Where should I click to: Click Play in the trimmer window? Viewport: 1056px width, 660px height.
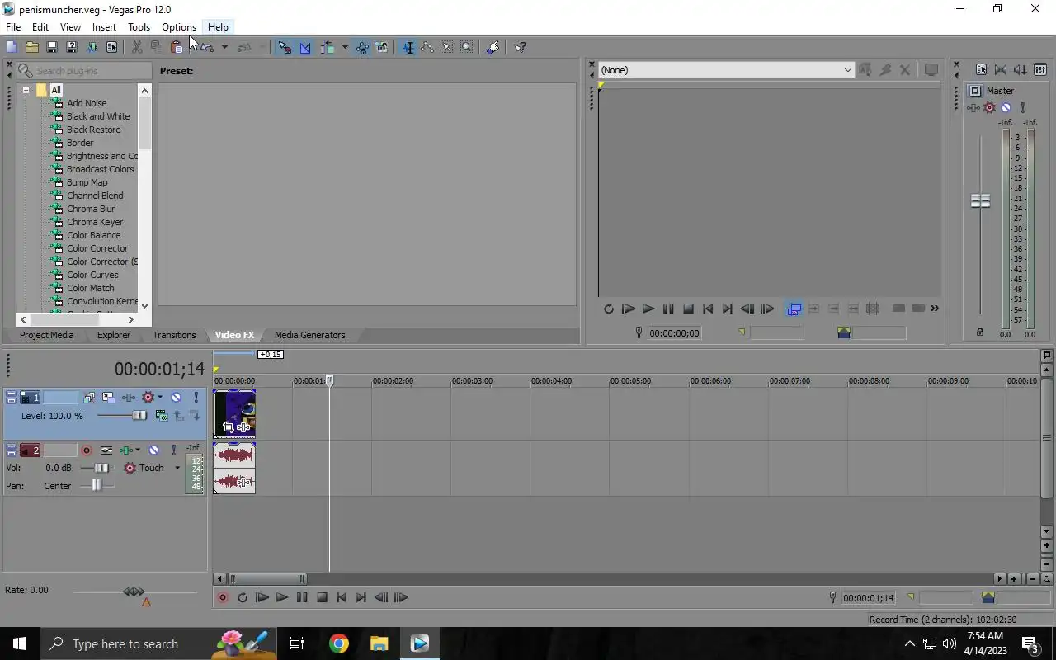pyautogui.click(x=648, y=309)
